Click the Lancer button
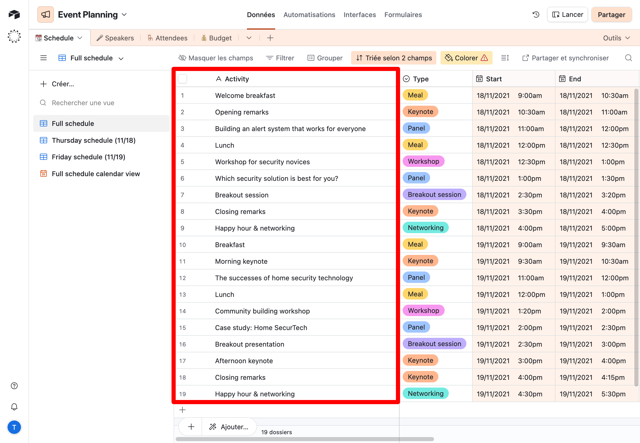Screen dimensions: 640x443 [567, 15]
